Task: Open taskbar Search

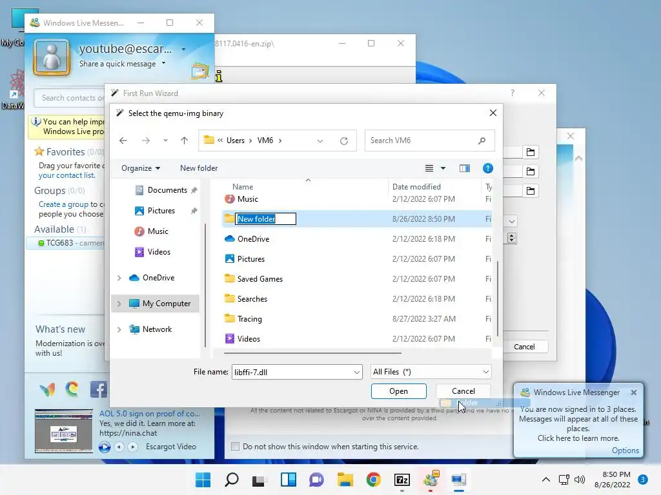Action: [x=232, y=480]
